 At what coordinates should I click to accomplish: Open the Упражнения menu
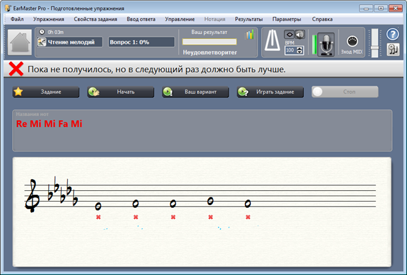49,19
